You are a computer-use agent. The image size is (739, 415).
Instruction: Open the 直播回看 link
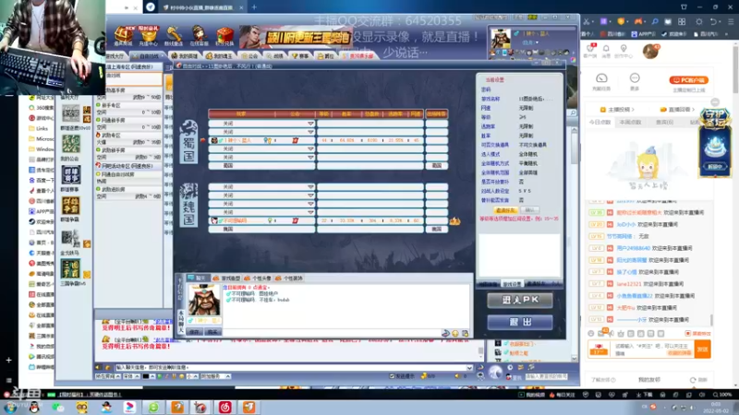coord(678,110)
